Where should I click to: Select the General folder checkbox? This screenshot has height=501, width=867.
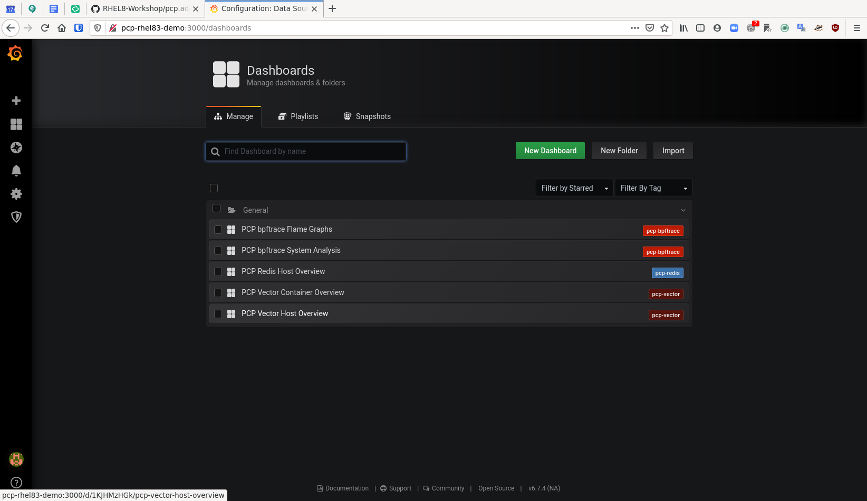(x=216, y=209)
